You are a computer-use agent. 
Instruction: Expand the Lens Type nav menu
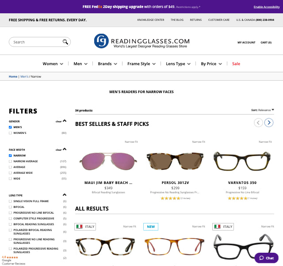(x=178, y=64)
